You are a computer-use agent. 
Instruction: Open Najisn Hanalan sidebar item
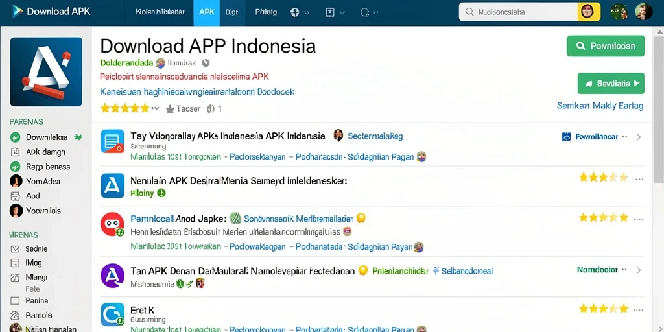[x=43, y=329]
